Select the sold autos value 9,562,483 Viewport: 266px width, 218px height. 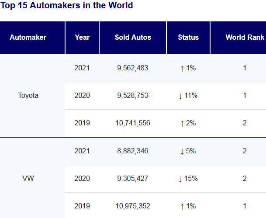(133, 68)
